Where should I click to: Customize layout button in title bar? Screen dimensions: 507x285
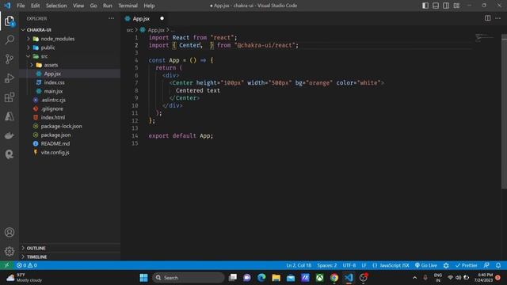[456, 6]
